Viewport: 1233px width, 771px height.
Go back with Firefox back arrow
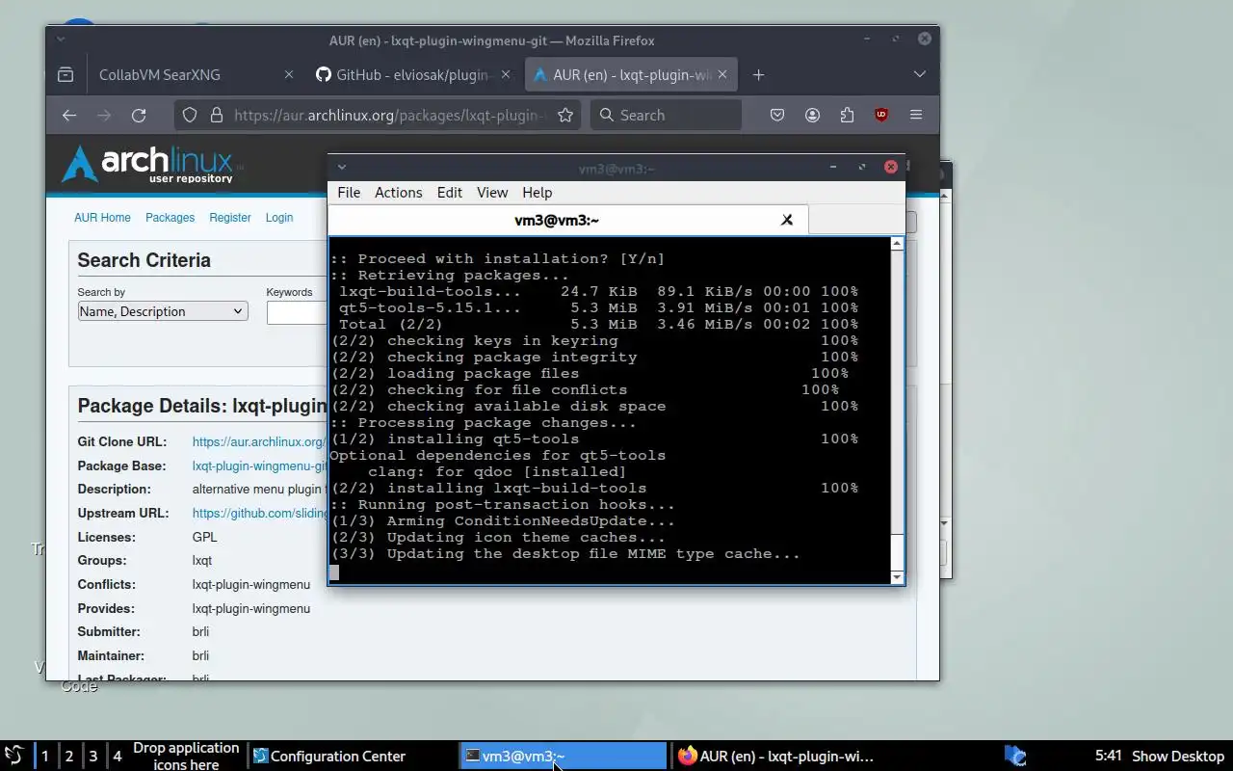click(69, 115)
